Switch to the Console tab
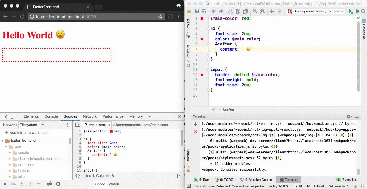 coord(51,116)
